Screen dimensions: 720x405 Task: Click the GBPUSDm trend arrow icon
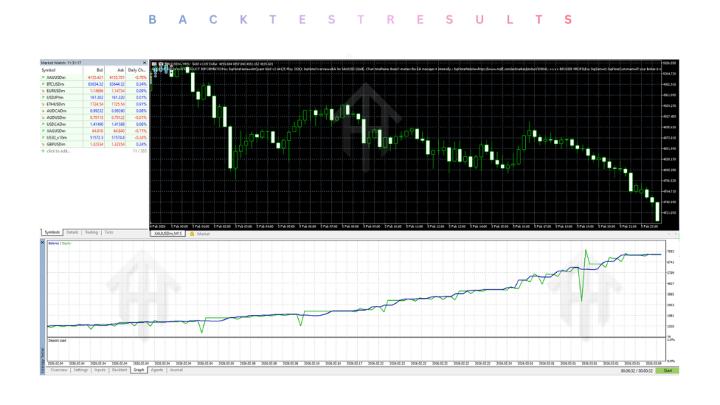pyautogui.click(x=43, y=144)
